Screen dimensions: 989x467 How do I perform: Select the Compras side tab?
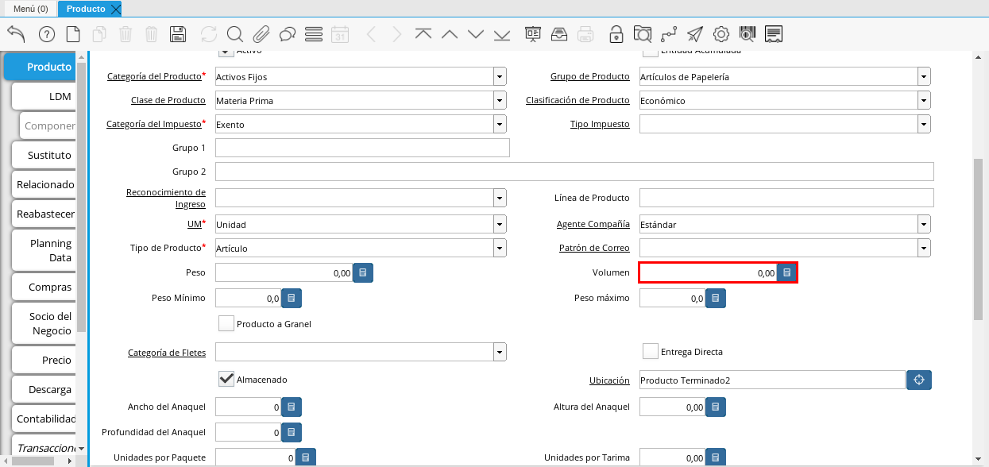click(x=49, y=287)
